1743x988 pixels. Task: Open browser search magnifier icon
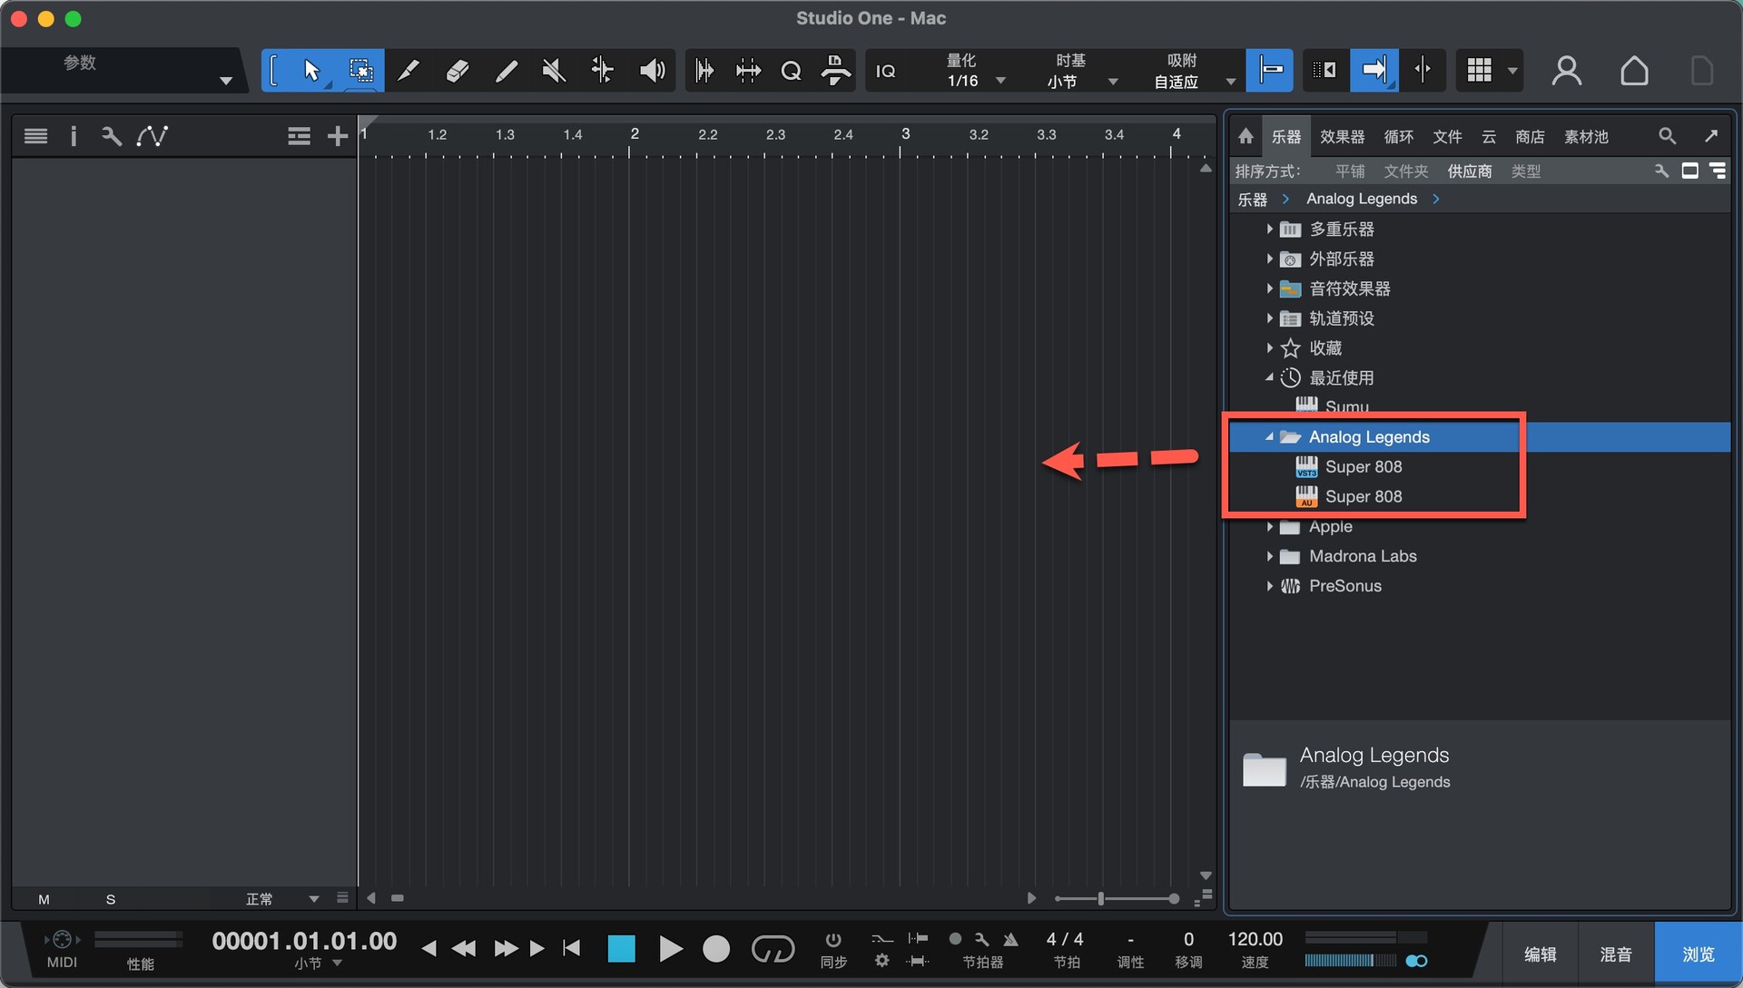(1667, 136)
